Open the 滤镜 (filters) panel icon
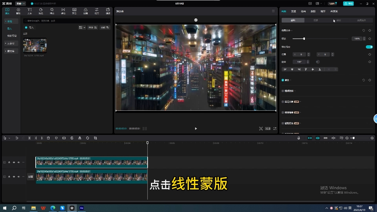377x212 pixels. (85, 11)
